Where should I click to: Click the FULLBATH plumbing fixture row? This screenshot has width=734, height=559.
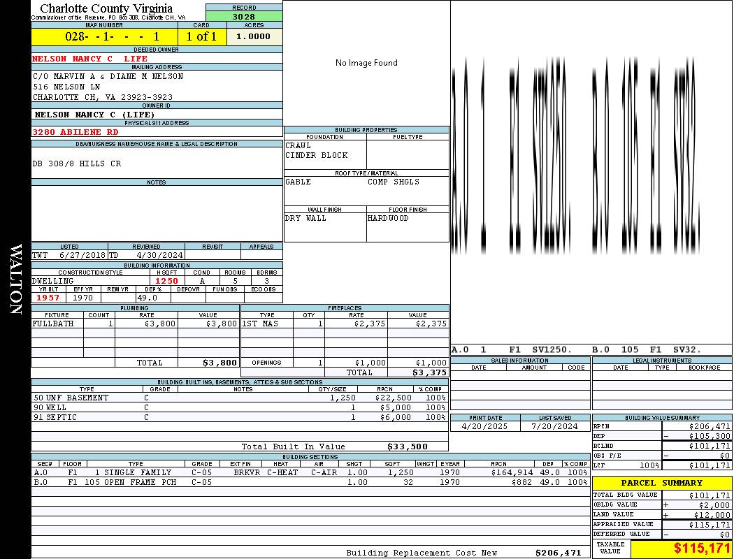[136, 324]
